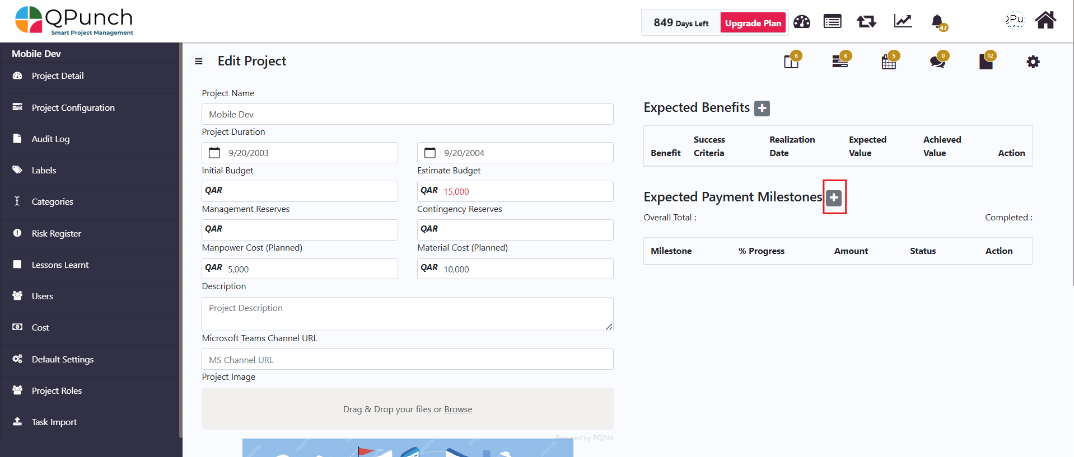1074x457 pixels.
Task: Click the Cost money icon in sidebar
Action: (x=17, y=327)
